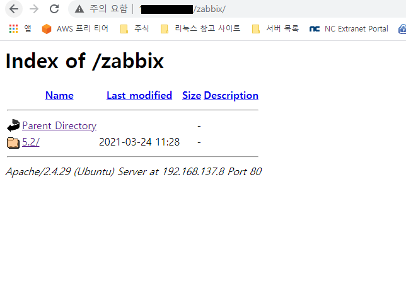Open the NC Extranet Portal bookmark
Screen dimensions: 406x286
coord(349,28)
